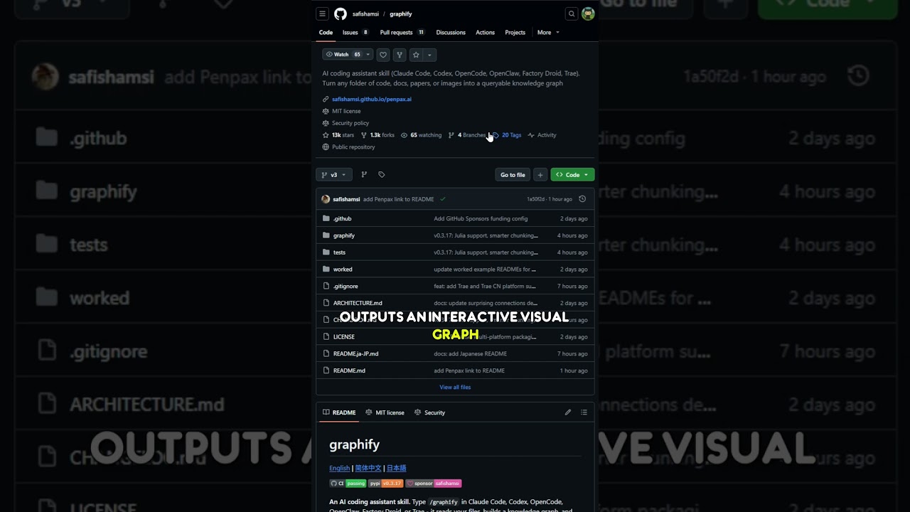The height and width of the screenshot is (512, 910).
Task: Open the Watch notifications dropdown
Action: (348, 55)
